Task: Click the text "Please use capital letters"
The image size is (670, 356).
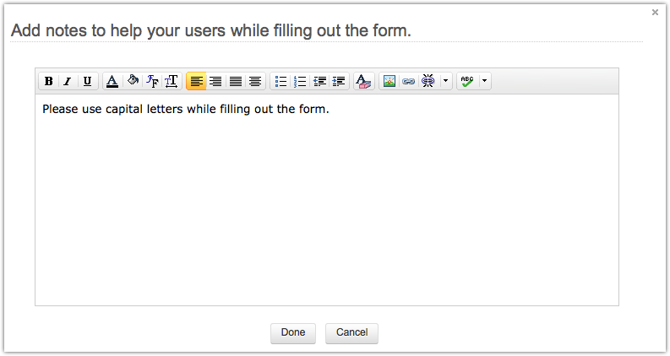Action: coord(113,110)
